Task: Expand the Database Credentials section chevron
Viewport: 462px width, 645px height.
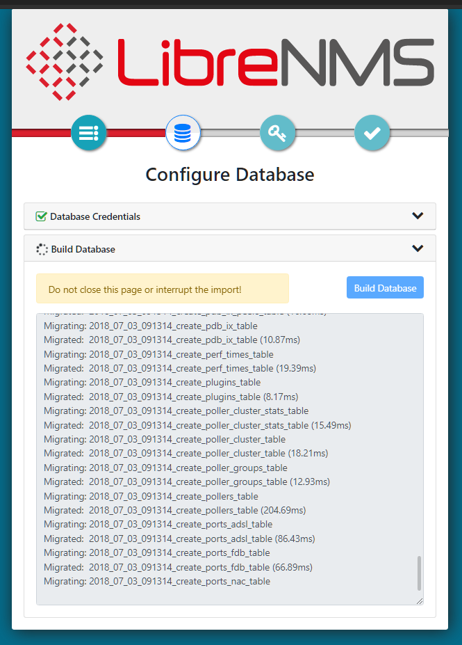Action: [x=418, y=216]
